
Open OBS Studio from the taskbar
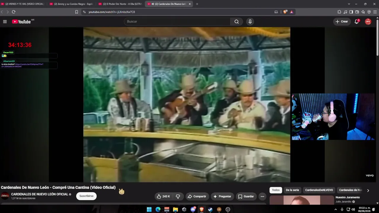[x=228, y=209]
